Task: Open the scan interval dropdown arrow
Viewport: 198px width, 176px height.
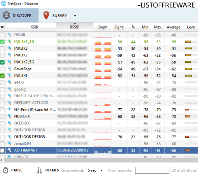Action: (x=101, y=170)
